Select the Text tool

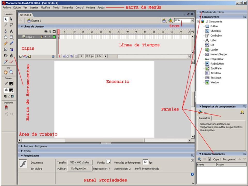(x=11, y=31)
